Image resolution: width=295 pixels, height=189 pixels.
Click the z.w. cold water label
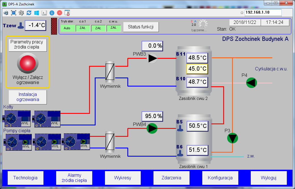coord(251,156)
